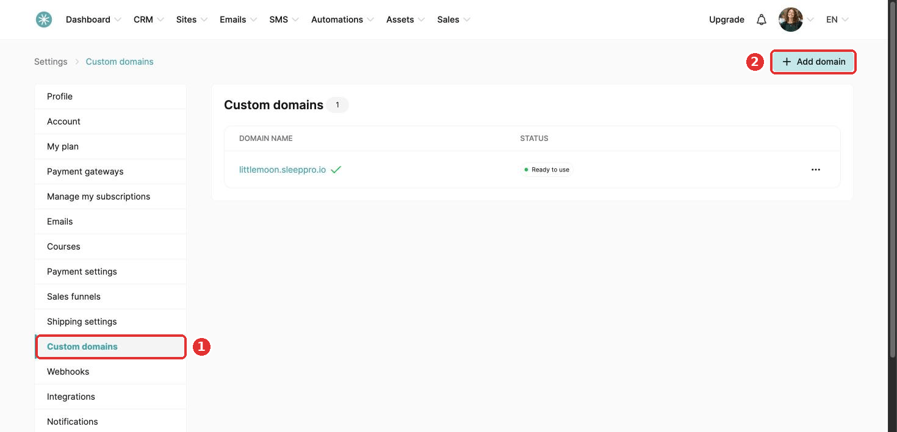Go to Integrations settings
This screenshot has width=897, height=432.
tap(110, 397)
